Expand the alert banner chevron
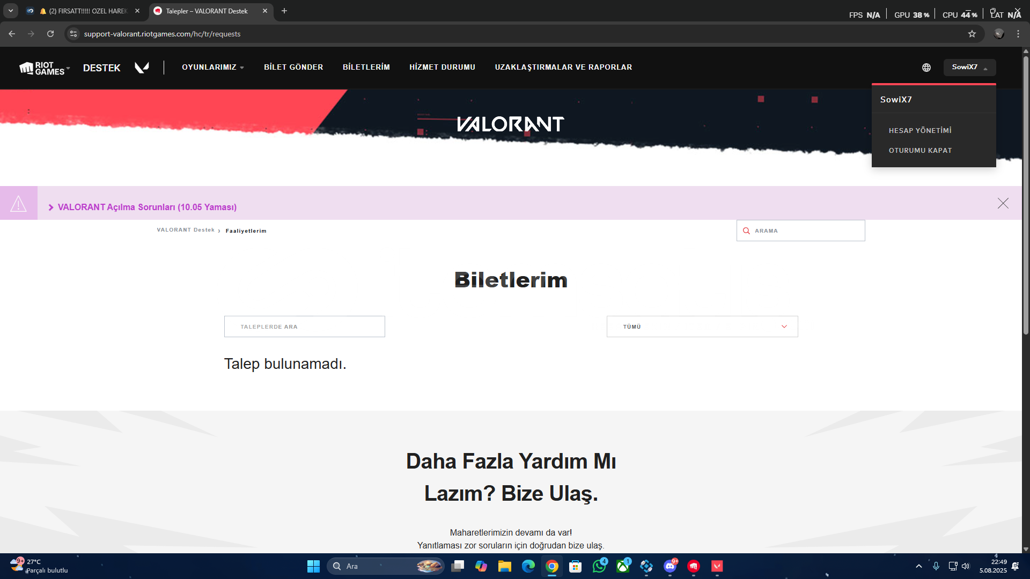The image size is (1030, 579). 51,208
